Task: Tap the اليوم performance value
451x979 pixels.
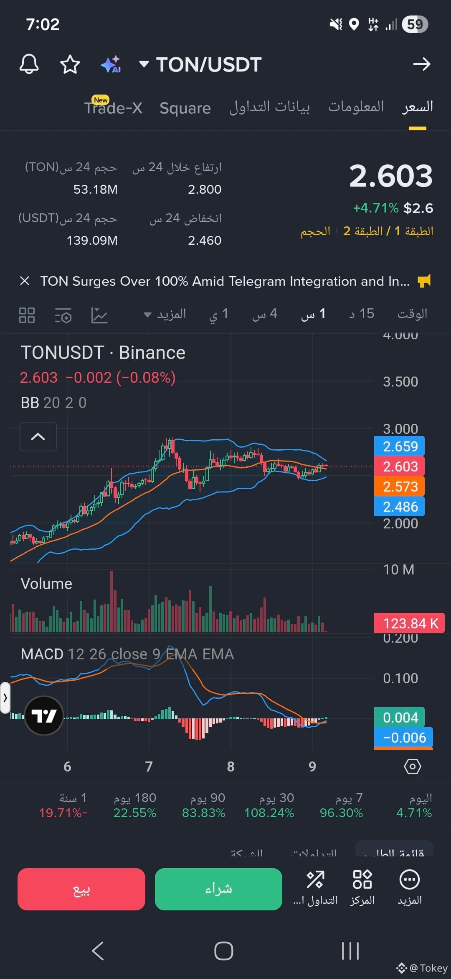Action: coord(414,813)
